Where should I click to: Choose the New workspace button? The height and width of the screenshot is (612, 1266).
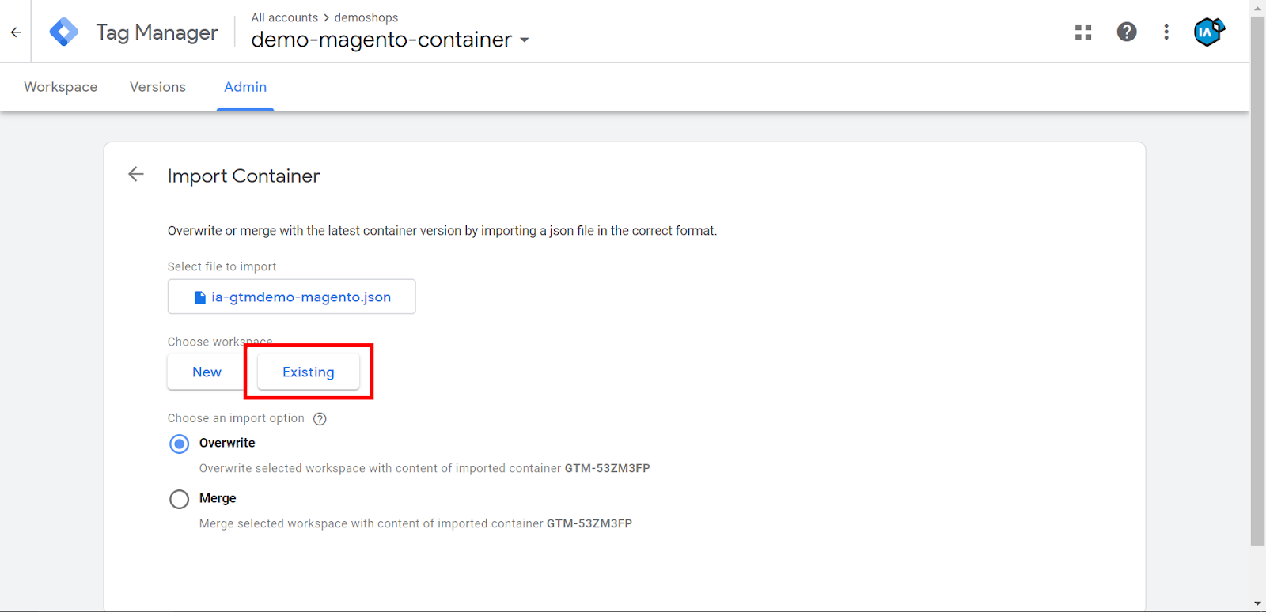tap(207, 372)
